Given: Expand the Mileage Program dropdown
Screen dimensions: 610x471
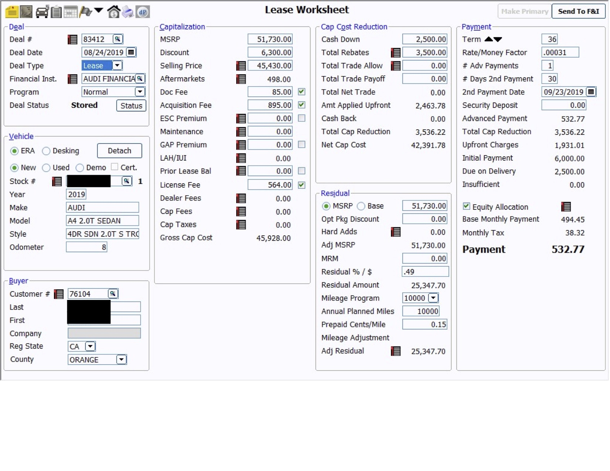Looking at the screenshot, I should [x=433, y=298].
